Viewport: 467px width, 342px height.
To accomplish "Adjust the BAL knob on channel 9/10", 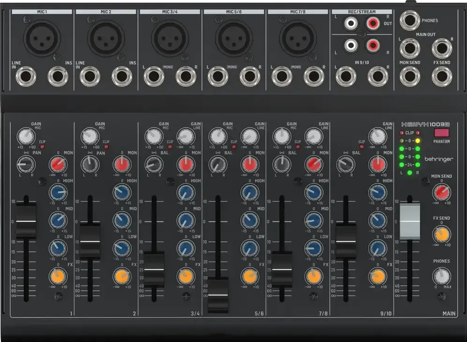I will [346, 164].
